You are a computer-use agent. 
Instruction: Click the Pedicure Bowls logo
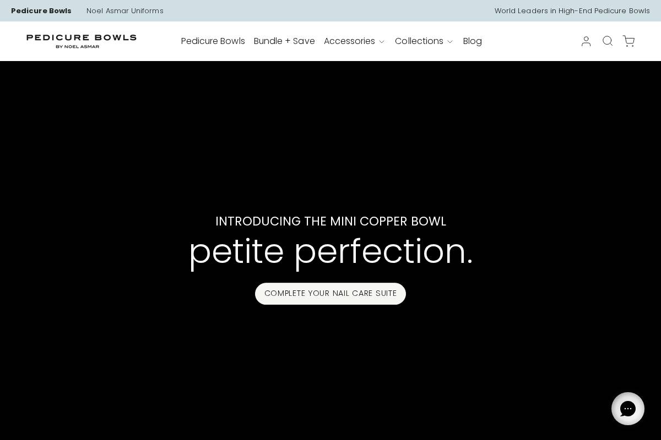coord(81,41)
